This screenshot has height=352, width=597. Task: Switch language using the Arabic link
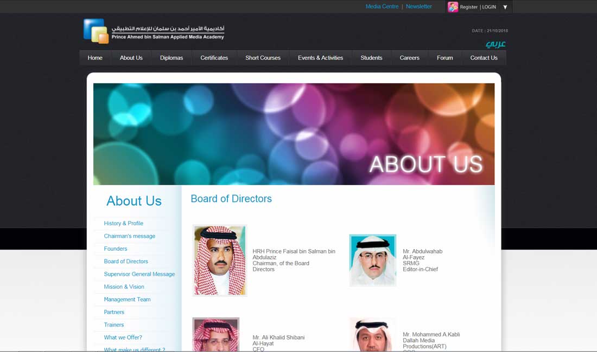point(495,44)
